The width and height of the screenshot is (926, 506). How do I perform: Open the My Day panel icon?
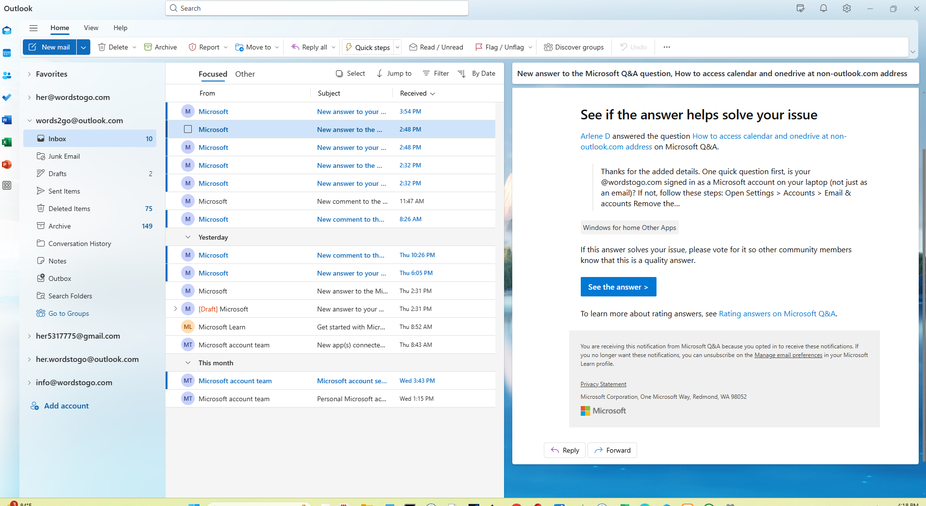[x=800, y=8]
